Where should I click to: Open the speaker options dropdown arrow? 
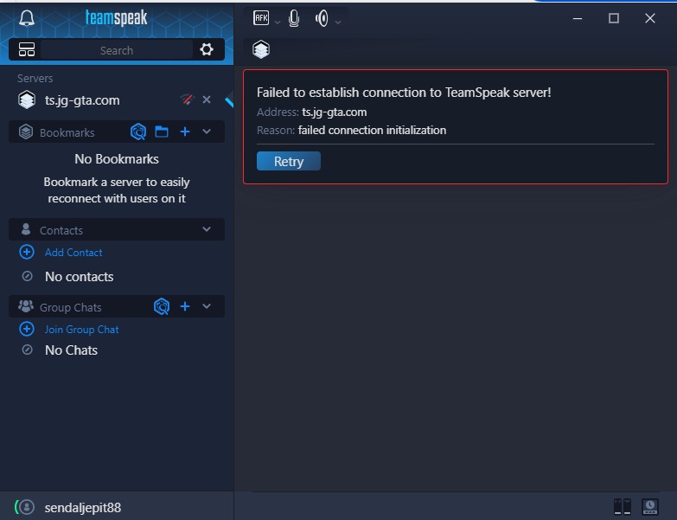pos(338,22)
